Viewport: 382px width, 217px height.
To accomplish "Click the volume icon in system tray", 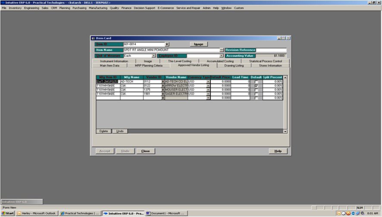I will 362,214.
